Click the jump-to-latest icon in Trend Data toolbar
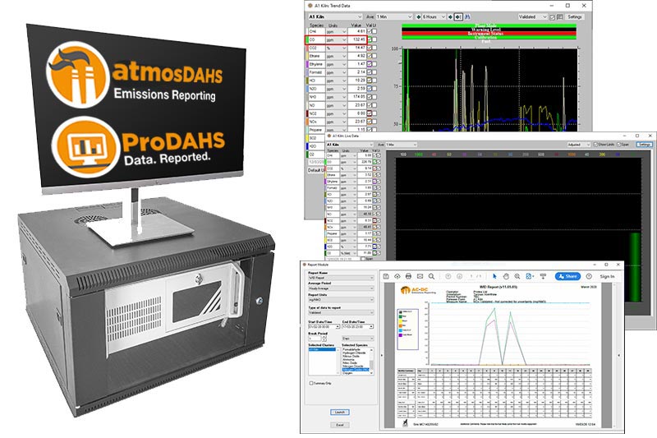The image size is (657, 438). click(458, 17)
